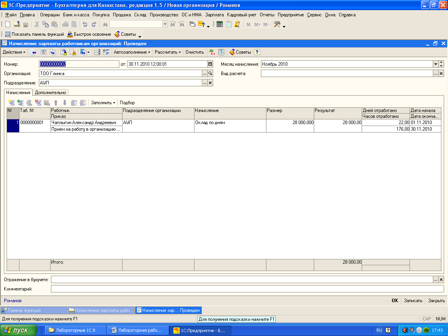Open the Заполнить dropdown in table toolbar
The width and height of the screenshot is (448, 336).
coord(103,103)
